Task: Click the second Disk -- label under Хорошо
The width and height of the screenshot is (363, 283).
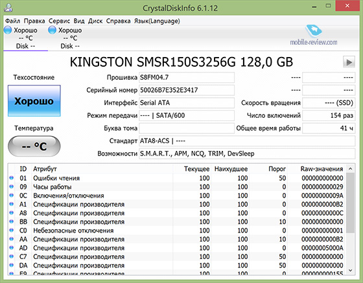Action: [70, 46]
